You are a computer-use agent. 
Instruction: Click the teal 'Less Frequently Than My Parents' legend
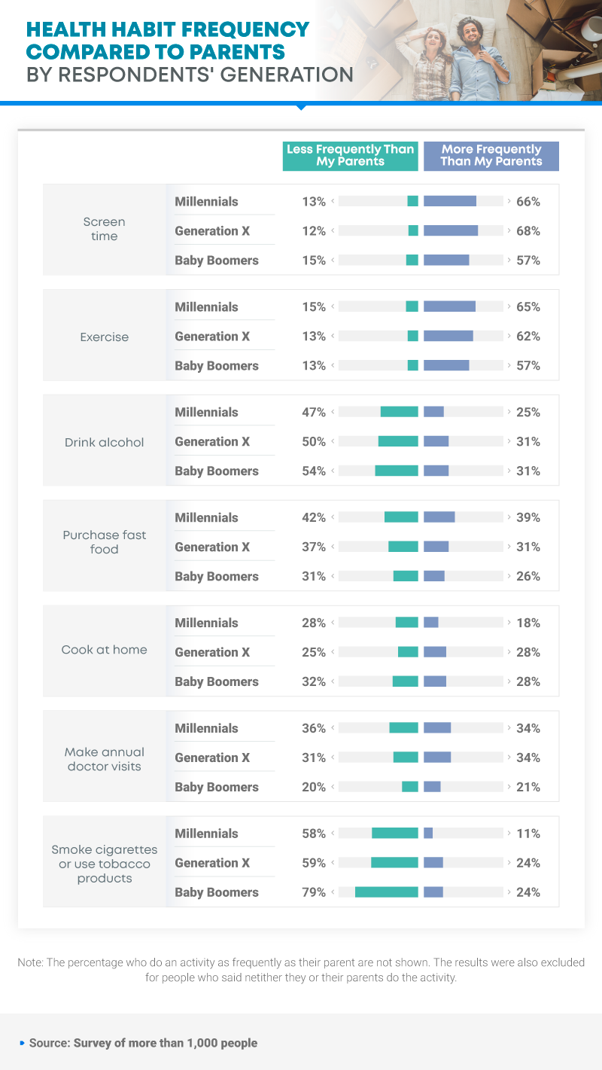click(x=351, y=156)
